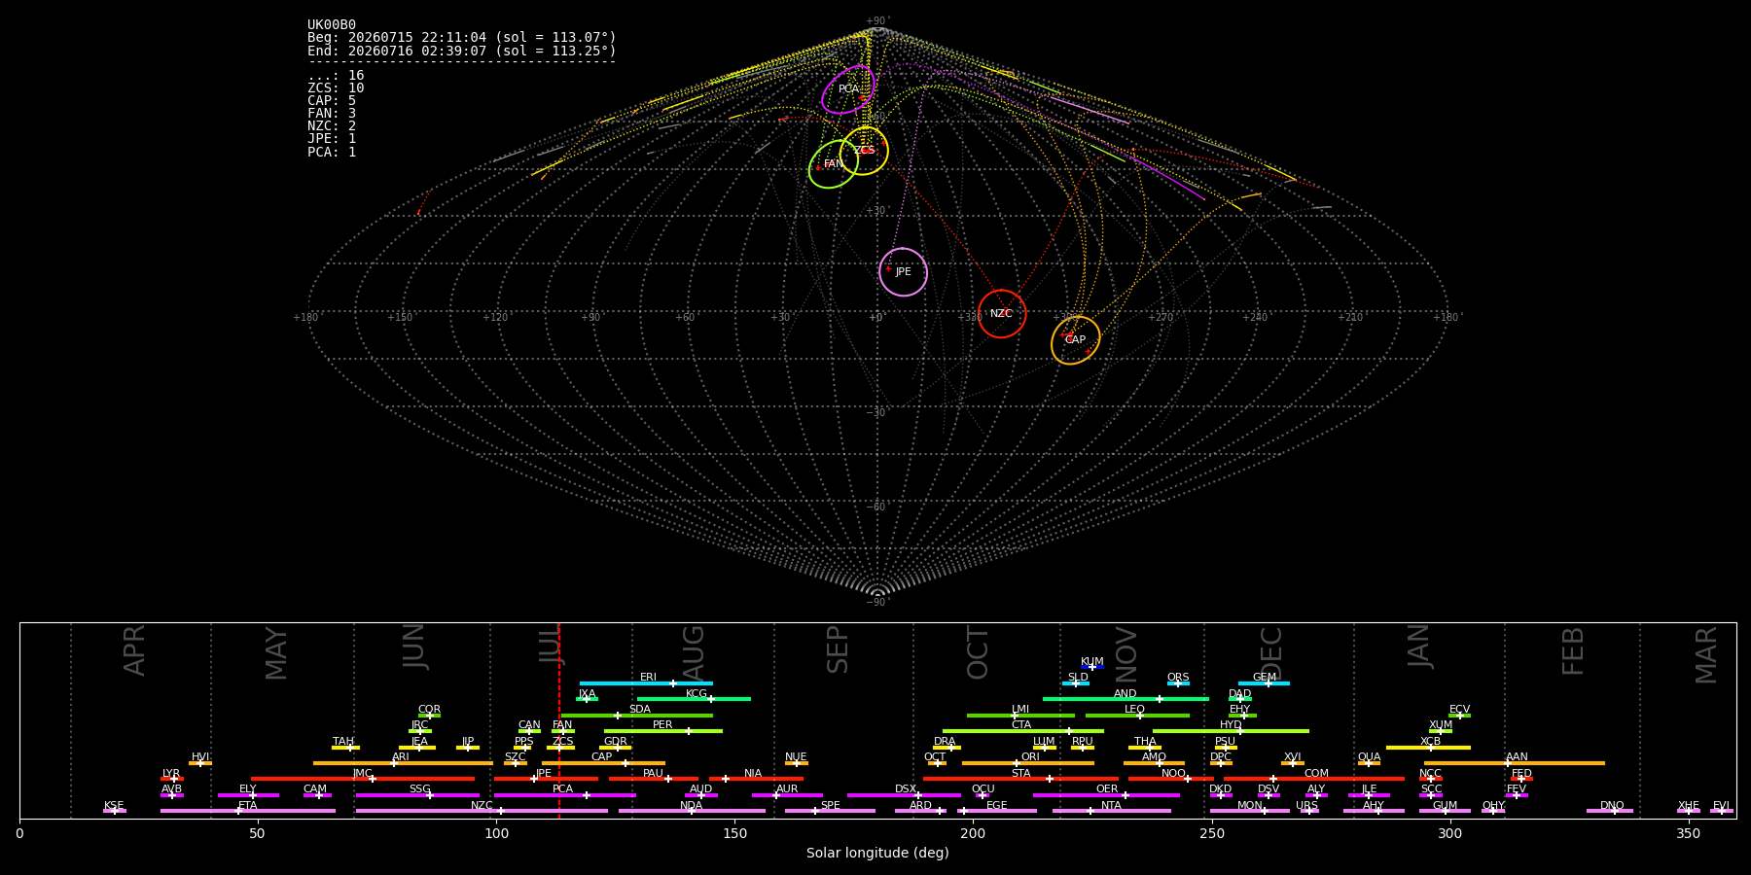Click the green AND bar in timeline
Viewport: 1751px width, 875px height.
[x=1126, y=699]
